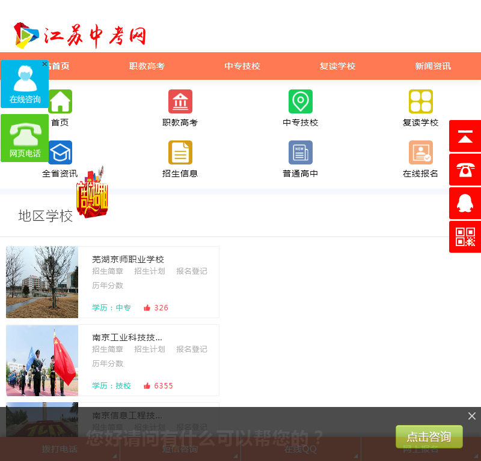481x461 pixels.
Task: Open 招生简章 for 芜湖京师职业学校
Action: click(x=108, y=271)
